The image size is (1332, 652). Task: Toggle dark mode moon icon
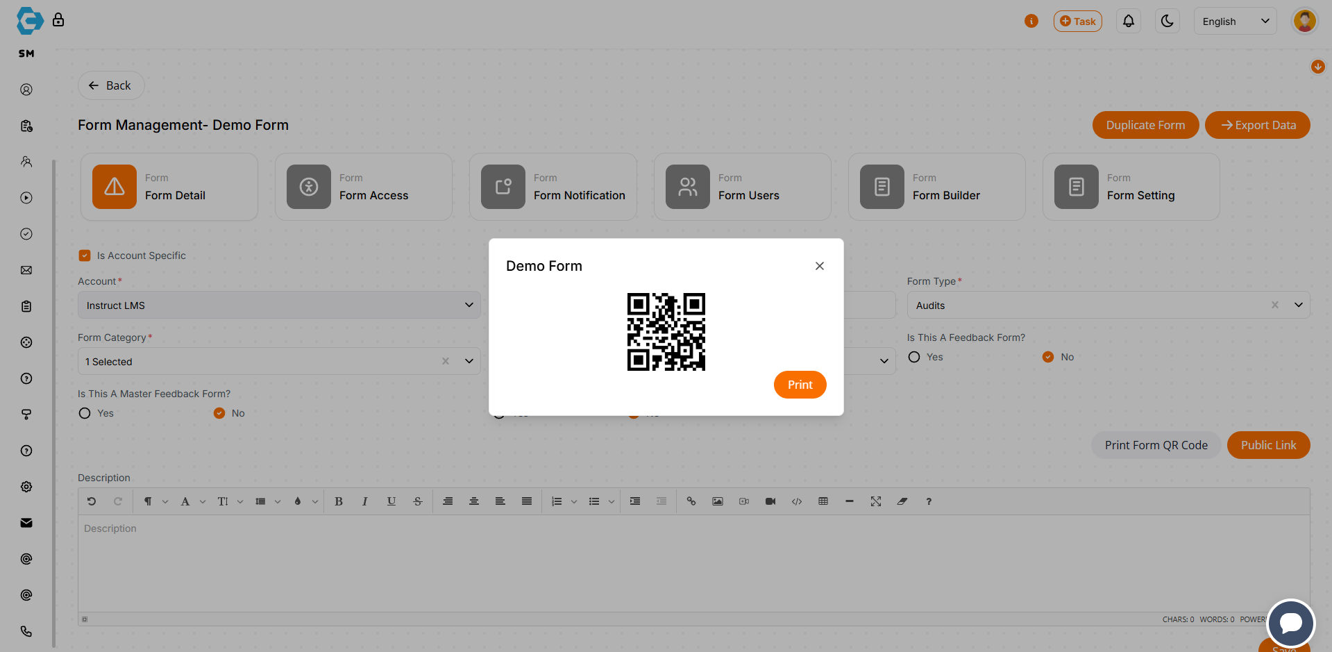[x=1167, y=22]
